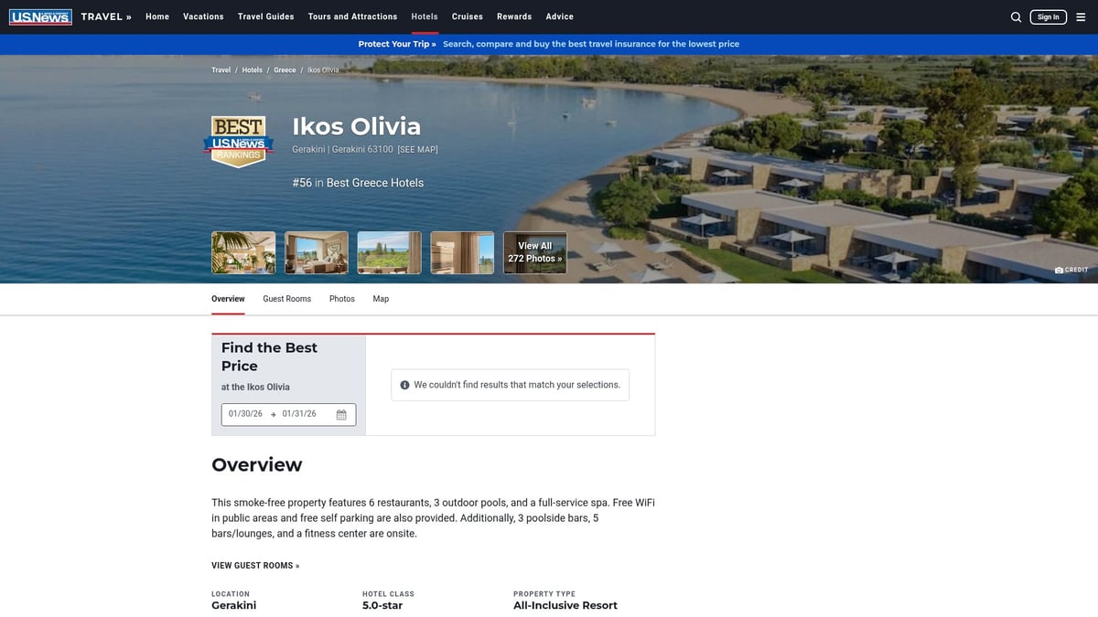
Task: Click the search magnifier icon
Action: pyautogui.click(x=1016, y=16)
